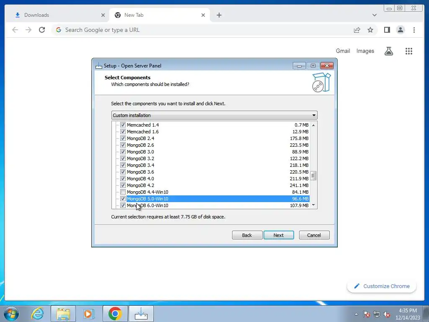The height and width of the screenshot is (322, 429).
Task: Open Search Labs flask icon
Action: click(x=388, y=51)
